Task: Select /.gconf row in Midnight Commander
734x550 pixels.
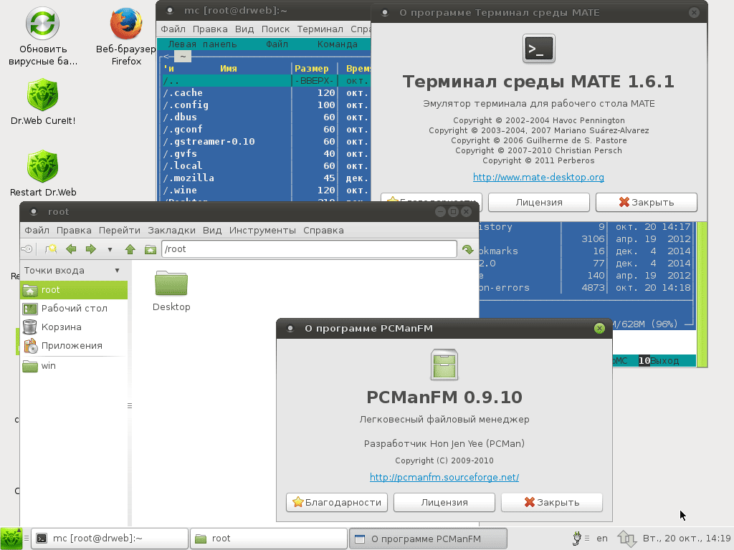Action: pos(266,129)
